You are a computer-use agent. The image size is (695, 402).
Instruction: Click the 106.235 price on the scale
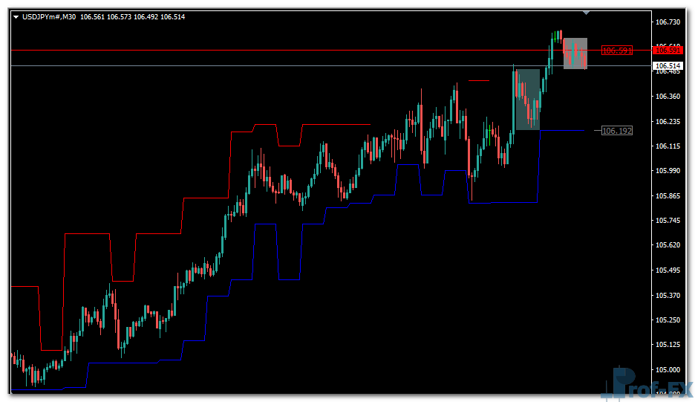click(x=669, y=121)
